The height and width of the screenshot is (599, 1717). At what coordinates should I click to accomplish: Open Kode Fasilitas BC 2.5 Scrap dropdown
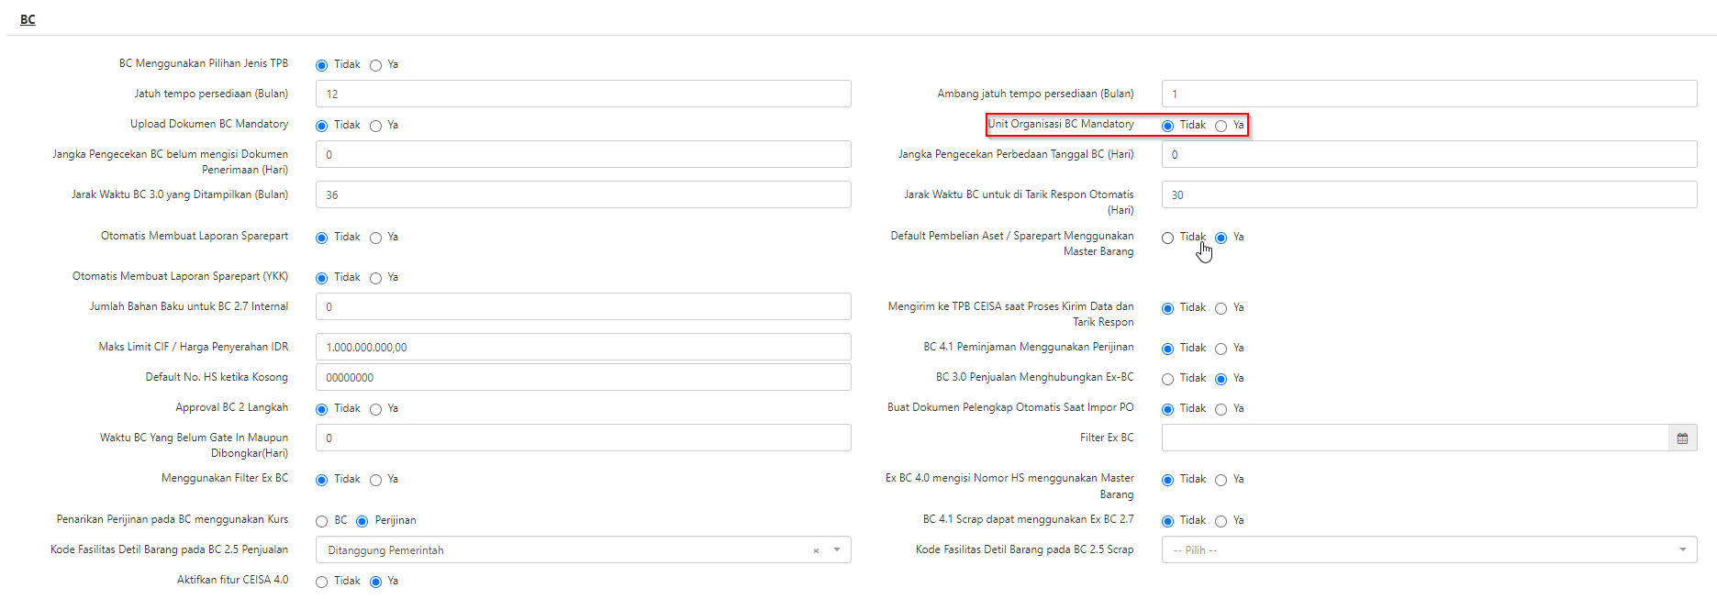click(1681, 550)
